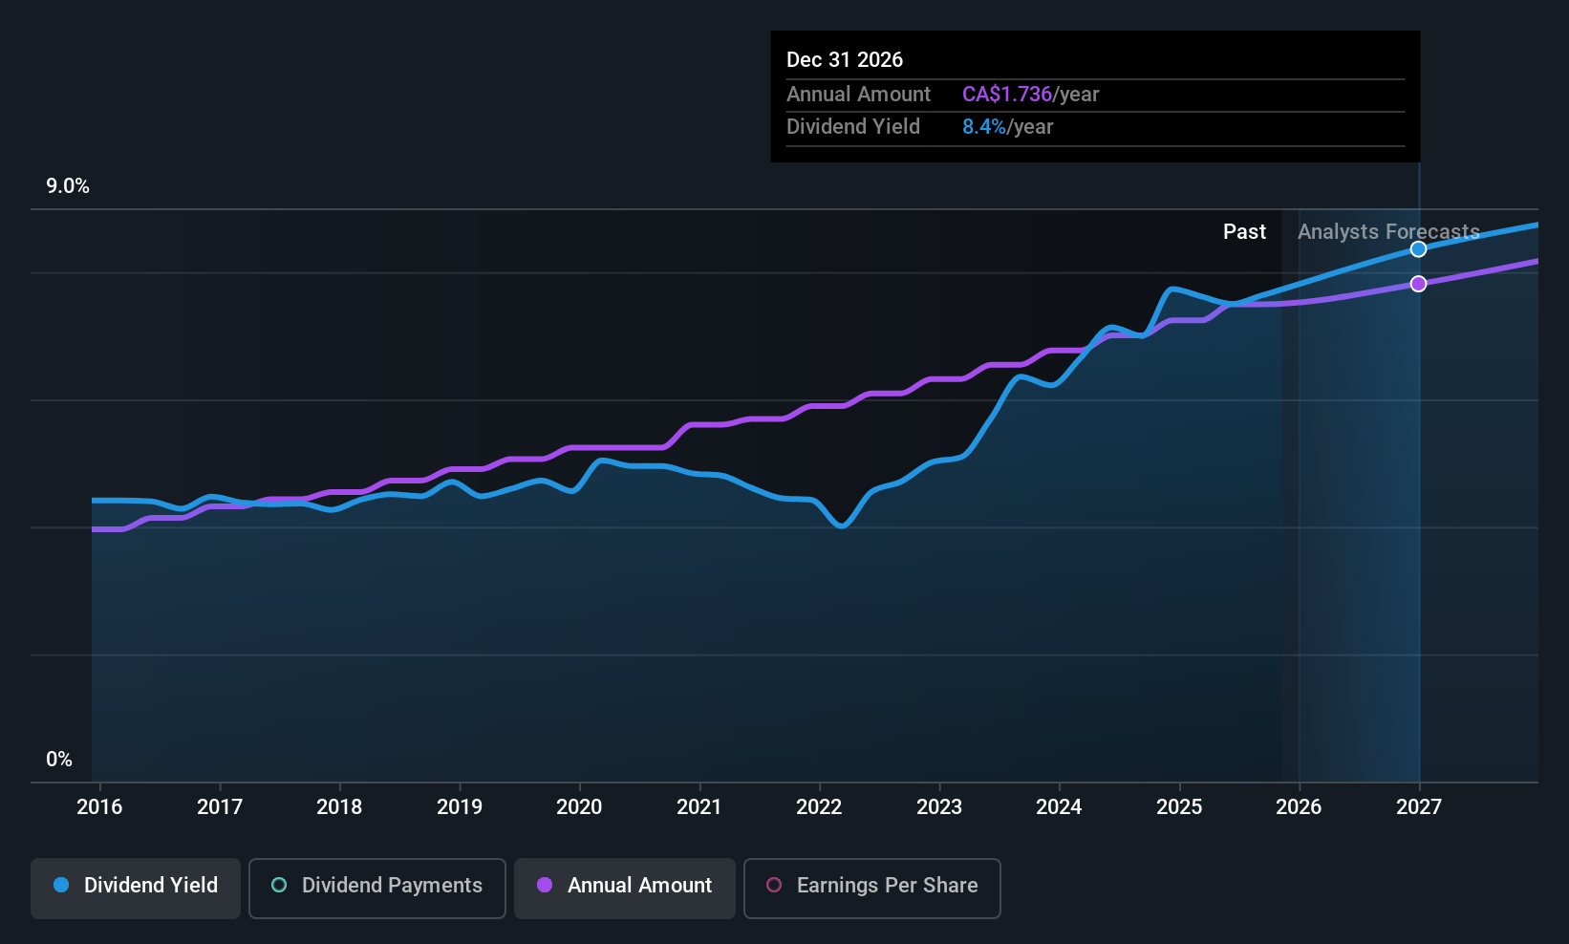Click the teal Dividend Payments circle icon
This screenshot has width=1569, height=944.
pos(278,886)
